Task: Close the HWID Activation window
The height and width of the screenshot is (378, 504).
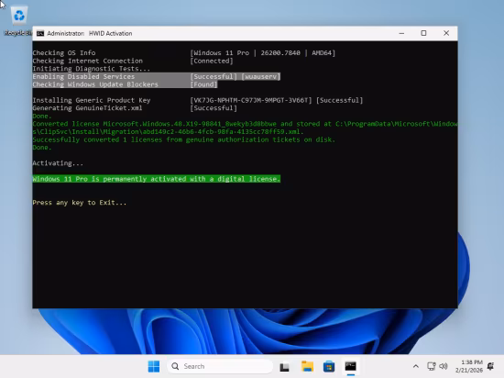Action: pos(446,33)
